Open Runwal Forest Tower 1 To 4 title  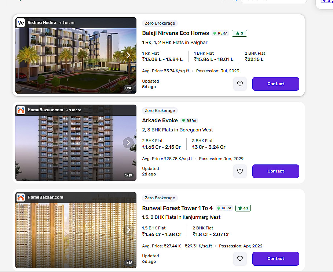(177, 208)
